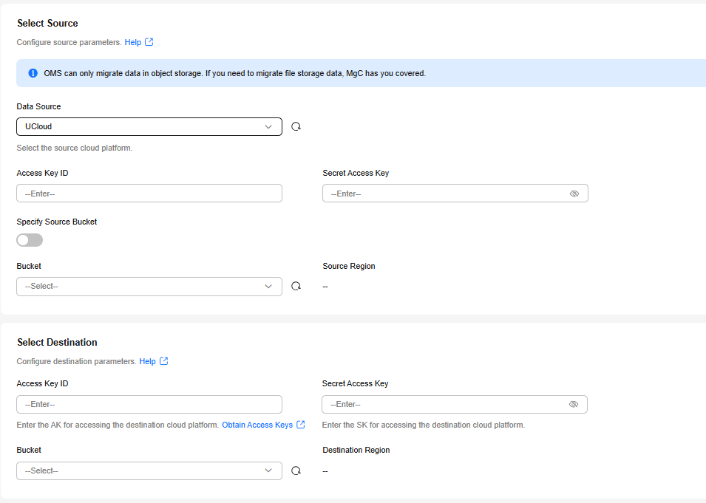Show the source Secret Access Key text
The width and height of the screenshot is (706, 503).
[x=574, y=194]
